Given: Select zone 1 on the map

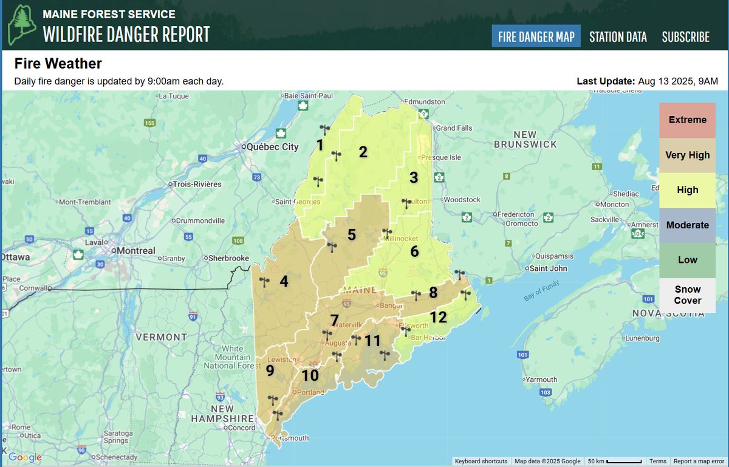Looking at the screenshot, I should [x=320, y=145].
